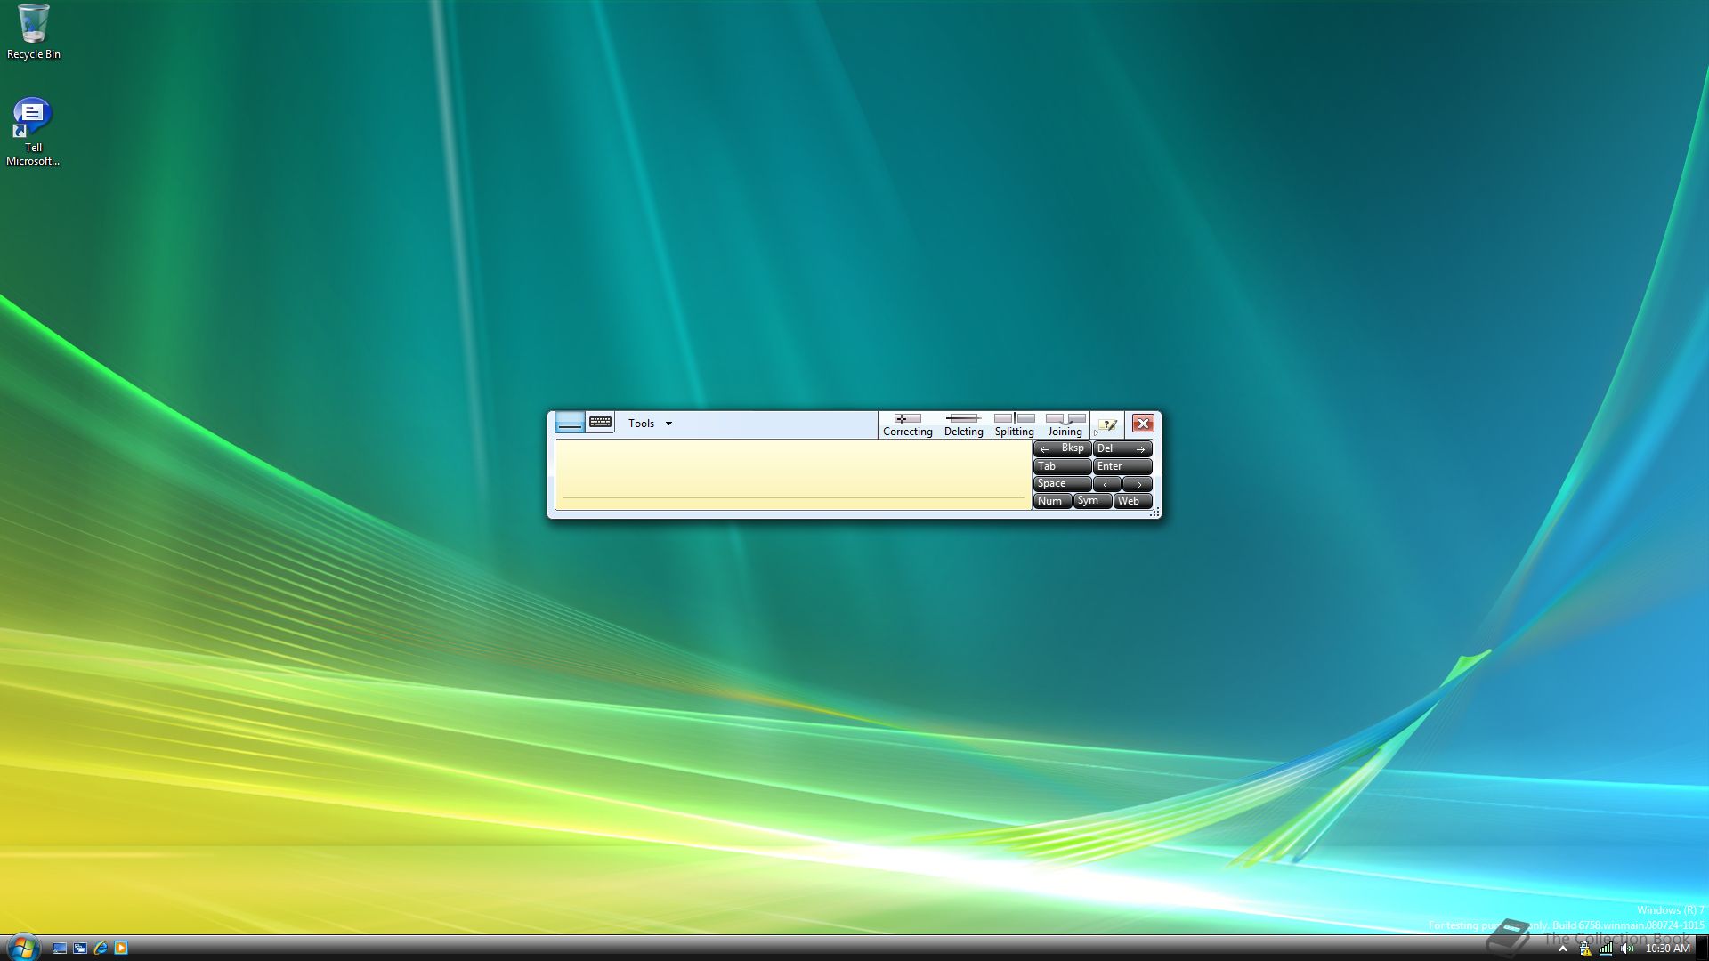
Task: Click the Show Desktop taskbar icon
Action: (x=60, y=948)
